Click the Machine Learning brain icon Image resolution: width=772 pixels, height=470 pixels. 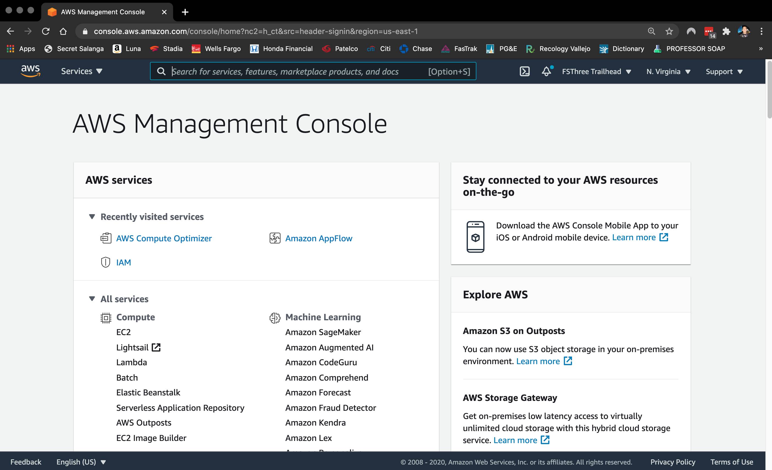click(x=275, y=318)
